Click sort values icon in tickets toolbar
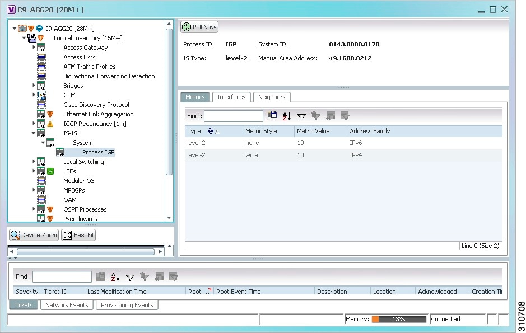526x333 pixels. [x=115, y=276]
